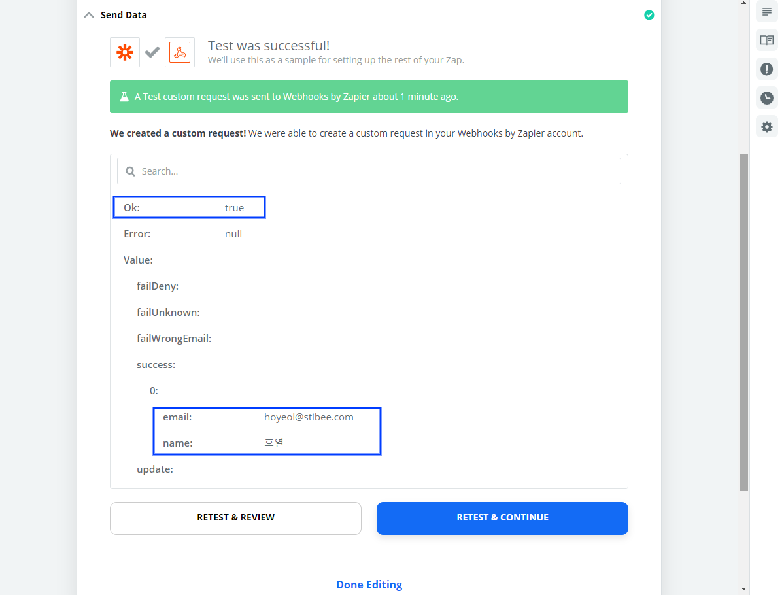Open the Zap outline list icon in sidebar
The height and width of the screenshot is (595, 784).
(767, 12)
